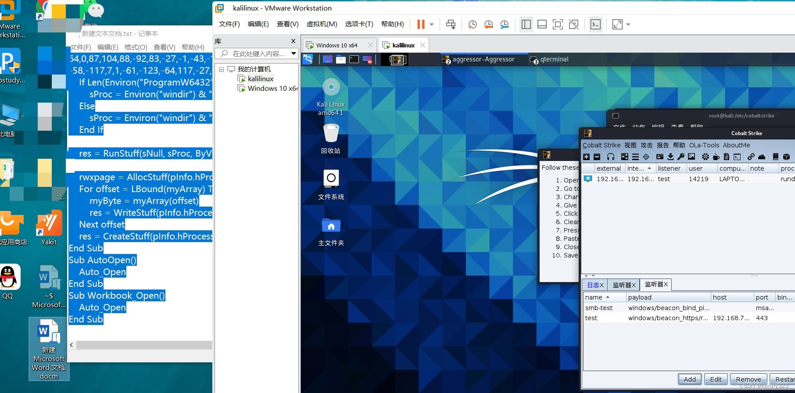Click generate Windows executable gear icon
This screenshot has height=393, width=795.
click(x=705, y=157)
